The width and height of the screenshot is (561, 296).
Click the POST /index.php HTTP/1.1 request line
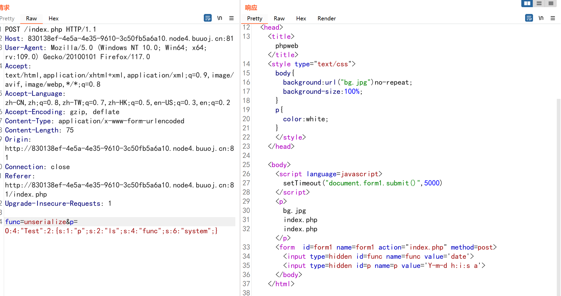[51, 29]
